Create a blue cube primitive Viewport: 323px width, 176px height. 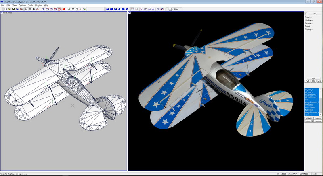click(107, 9)
